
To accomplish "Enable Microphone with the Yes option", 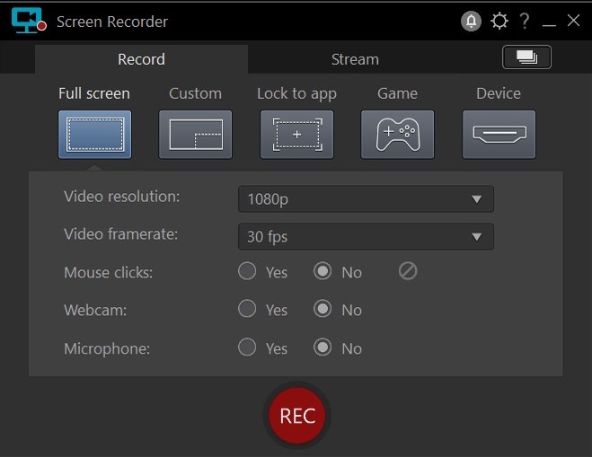I will (247, 347).
